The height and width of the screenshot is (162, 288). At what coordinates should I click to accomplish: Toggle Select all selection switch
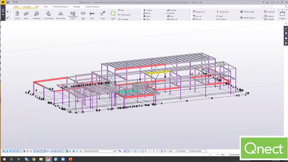3,151
